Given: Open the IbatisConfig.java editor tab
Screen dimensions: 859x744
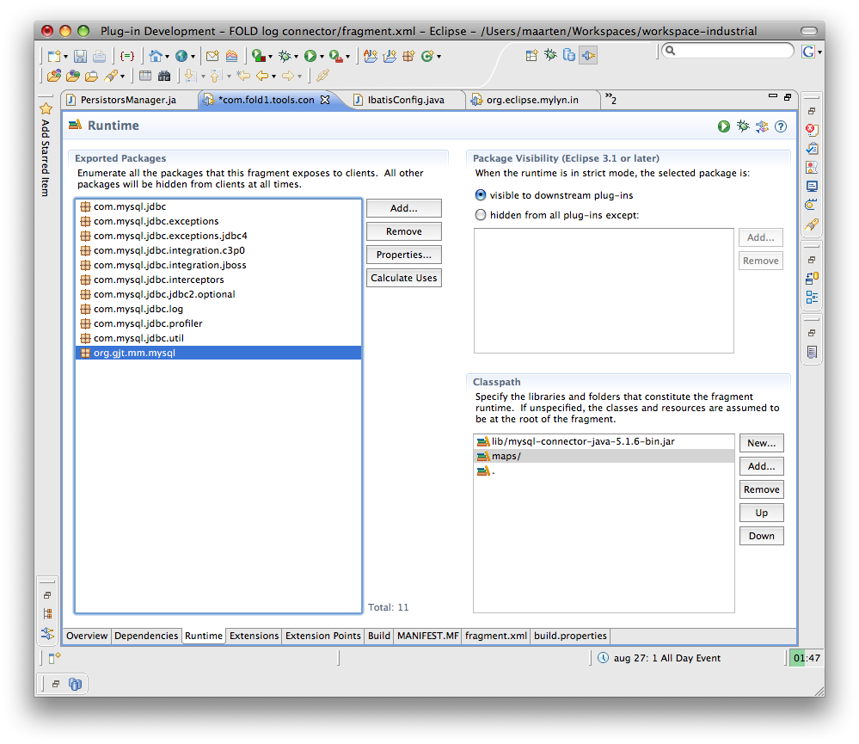Looking at the screenshot, I should tap(406, 100).
